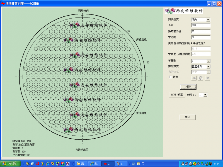223x167 pixels.
Task: Switch to the IE 发 taskbar window
Action: pyautogui.click(x=94, y=164)
